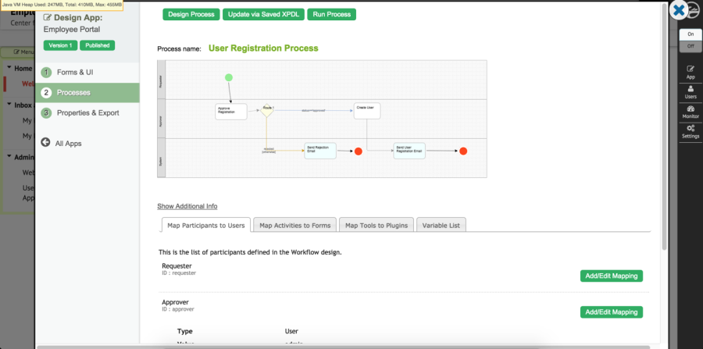Switch to Map Activities to Forms tab
This screenshot has width=703, height=349.
(x=295, y=226)
